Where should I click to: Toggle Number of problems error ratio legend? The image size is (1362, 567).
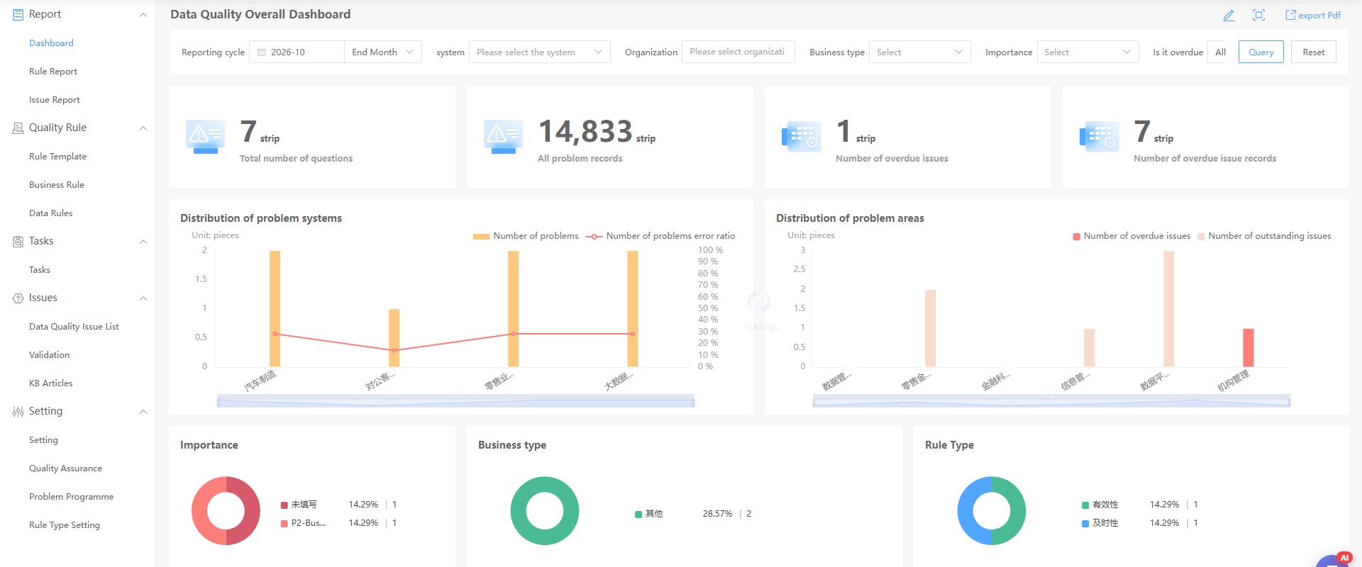pos(660,236)
